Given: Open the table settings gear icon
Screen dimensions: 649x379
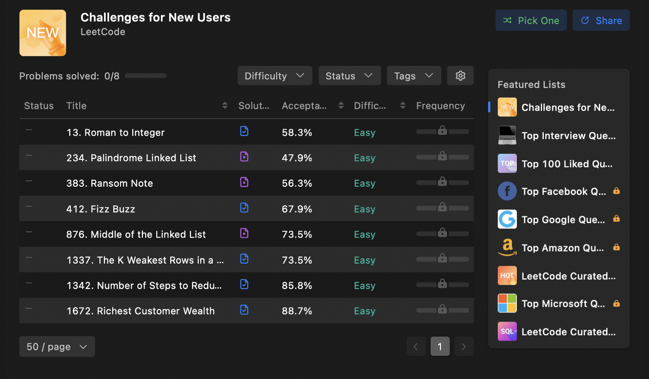Looking at the screenshot, I should [460, 76].
